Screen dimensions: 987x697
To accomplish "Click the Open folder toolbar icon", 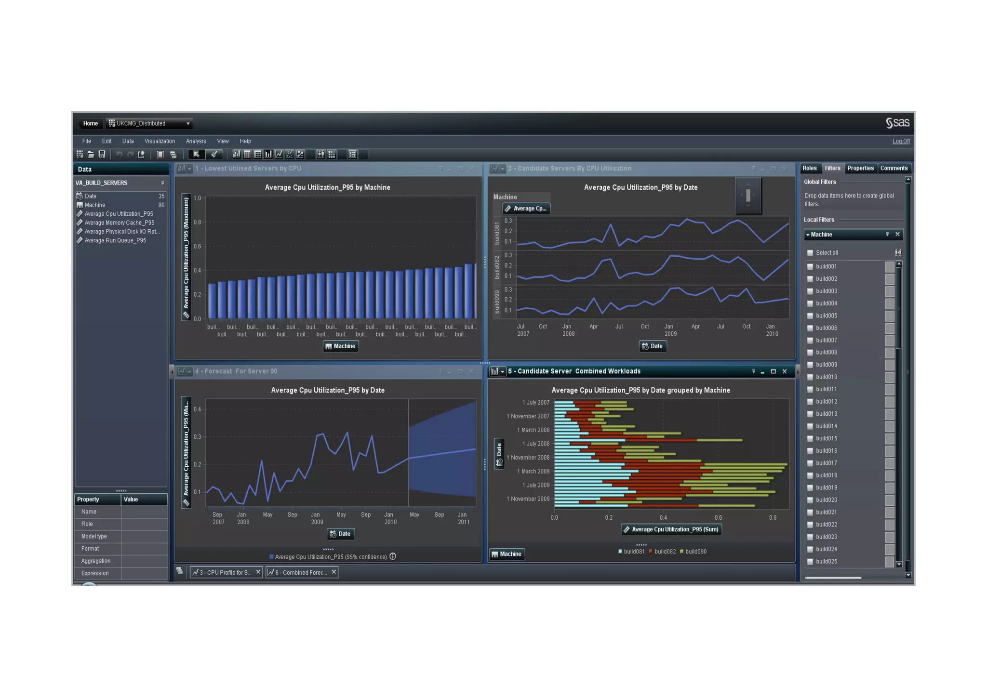I will coord(91,154).
